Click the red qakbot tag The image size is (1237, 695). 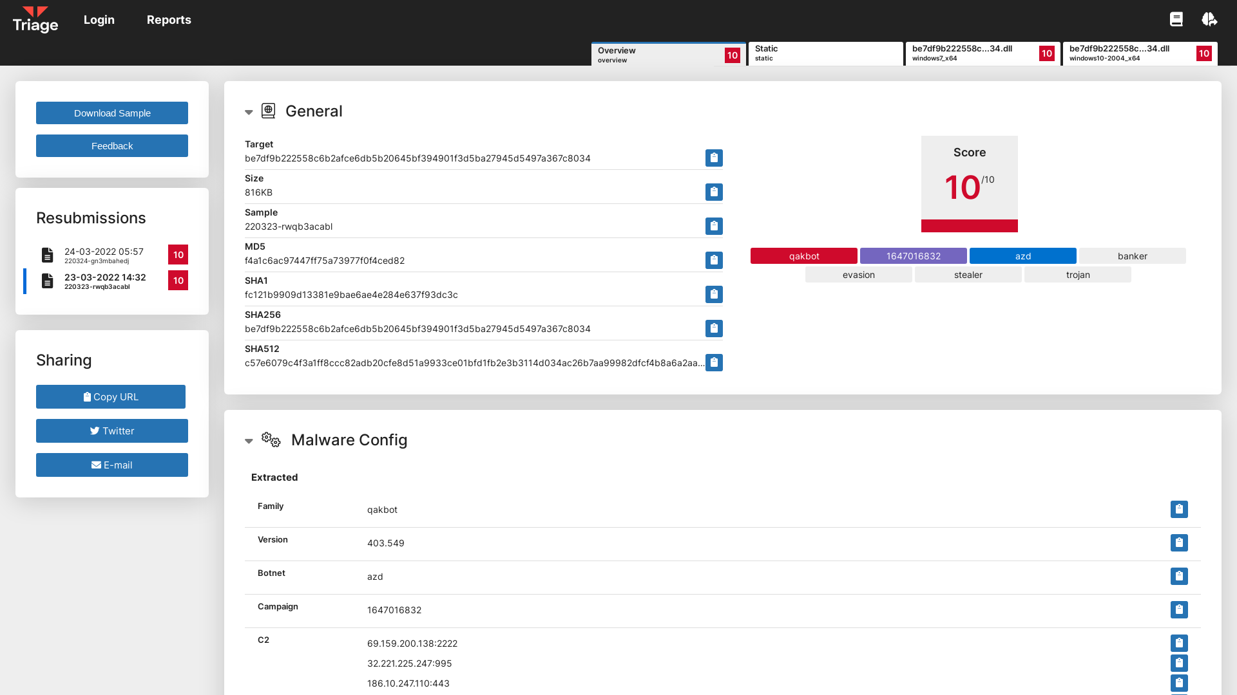pyautogui.click(x=804, y=256)
